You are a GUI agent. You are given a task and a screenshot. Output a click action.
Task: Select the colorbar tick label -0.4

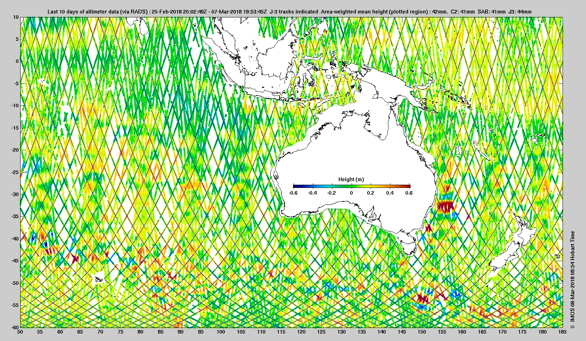click(312, 193)
